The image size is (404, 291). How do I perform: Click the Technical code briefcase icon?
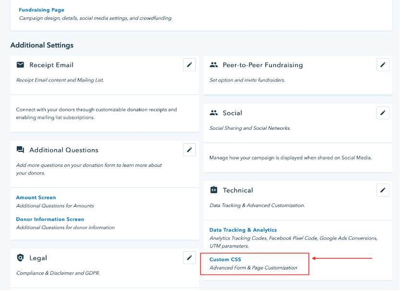point(214,190)
